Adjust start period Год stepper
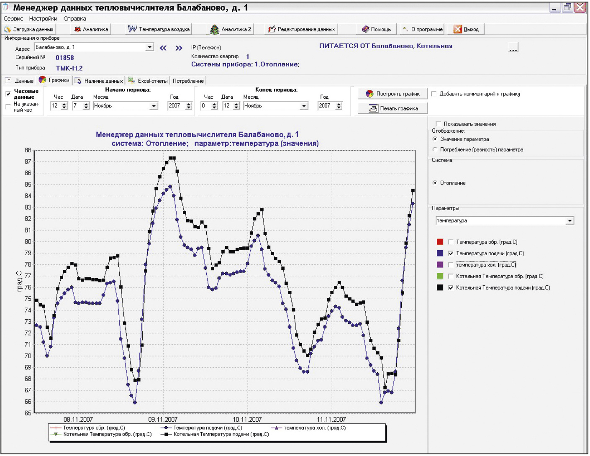 click(x=189, y=106)
